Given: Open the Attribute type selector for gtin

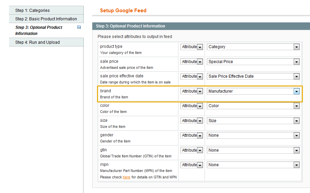Looking at the screenshot, I should pos(192,150).
